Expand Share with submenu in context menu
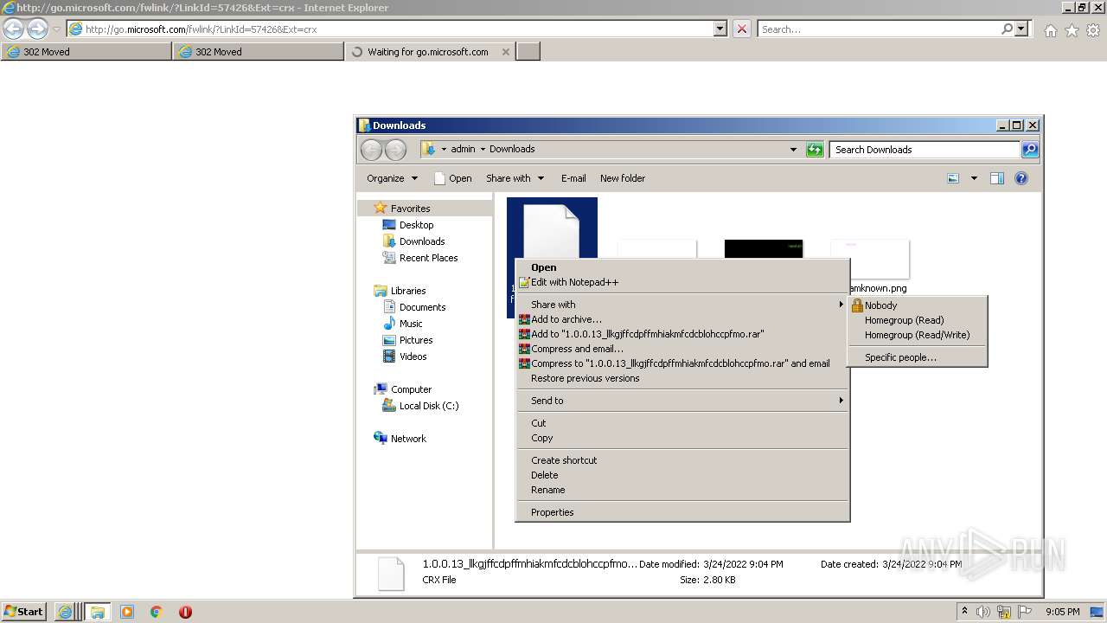The height and width of the screenshot is (623, 1107). (682, 305)
